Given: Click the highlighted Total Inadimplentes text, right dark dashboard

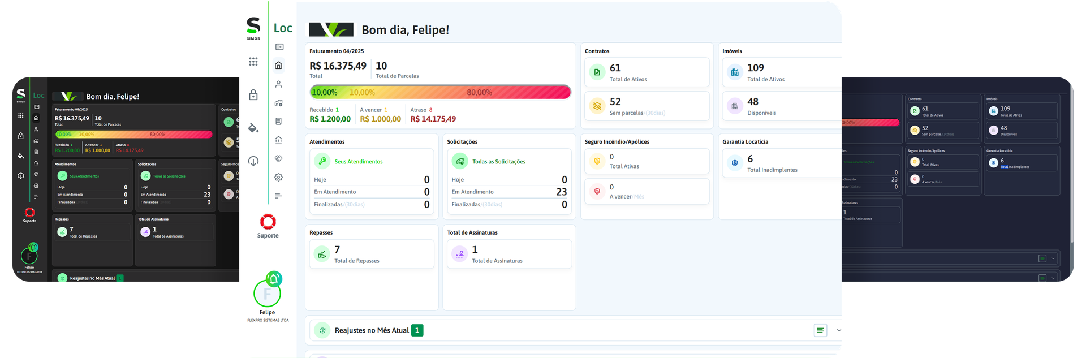Looking at the screenshot, I should [x=1015, y=167].
